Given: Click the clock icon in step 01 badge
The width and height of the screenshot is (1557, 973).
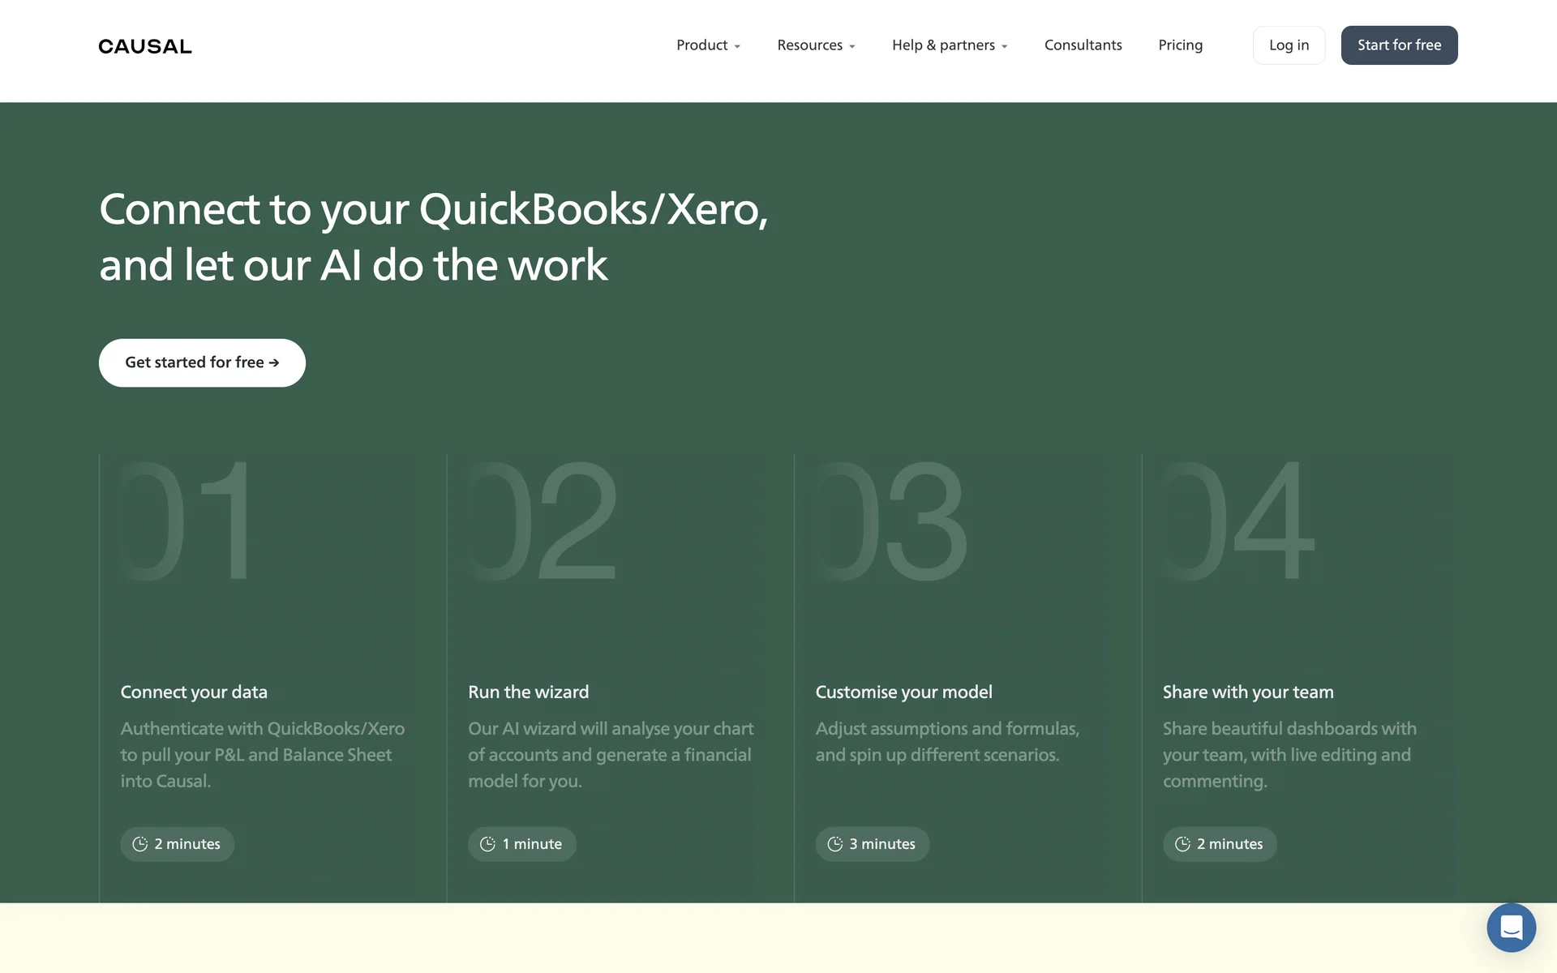Looking at the screenshot, I should pos(140,844).
